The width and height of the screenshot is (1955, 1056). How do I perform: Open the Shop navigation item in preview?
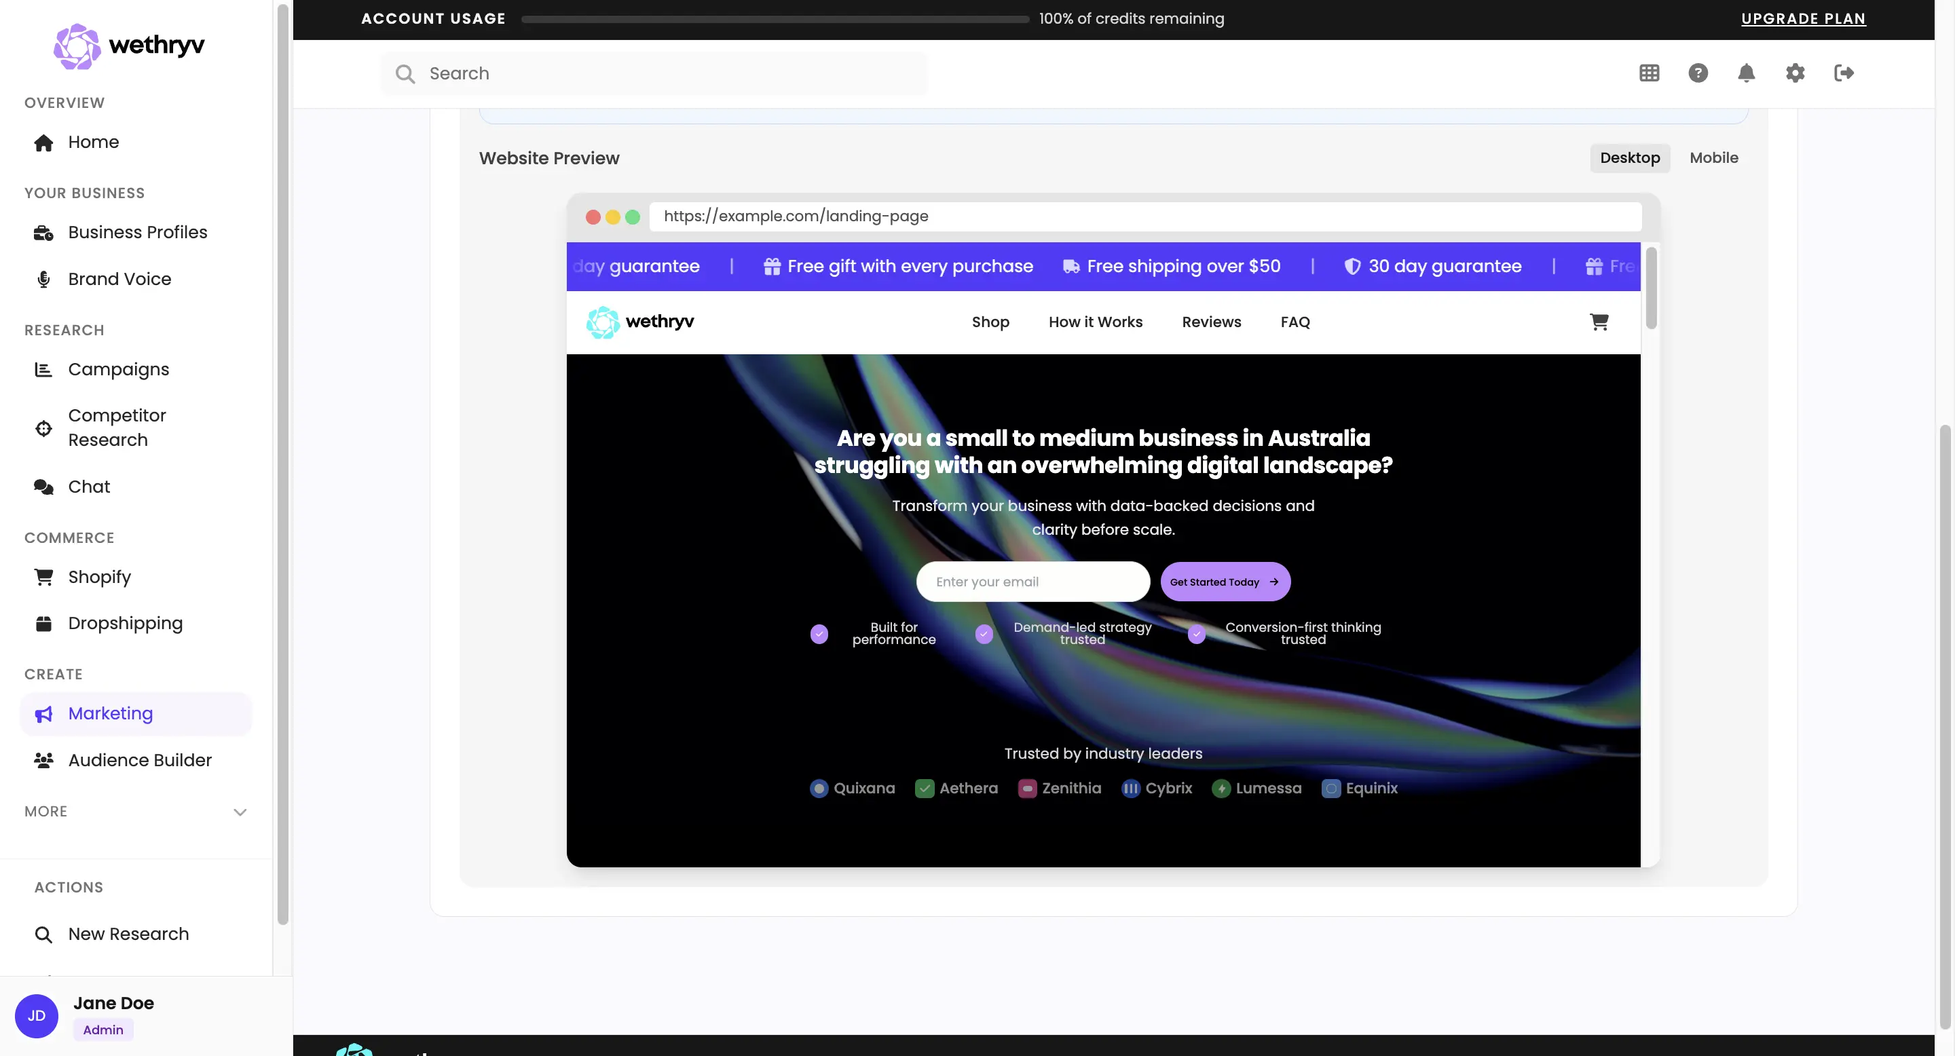pyautogui.click(x=990, y=322)
